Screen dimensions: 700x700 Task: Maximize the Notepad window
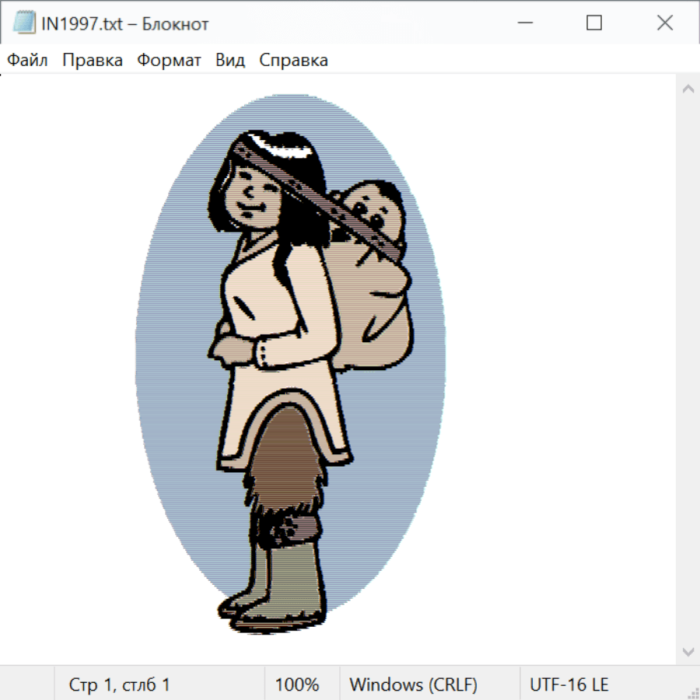coord(594,23)
